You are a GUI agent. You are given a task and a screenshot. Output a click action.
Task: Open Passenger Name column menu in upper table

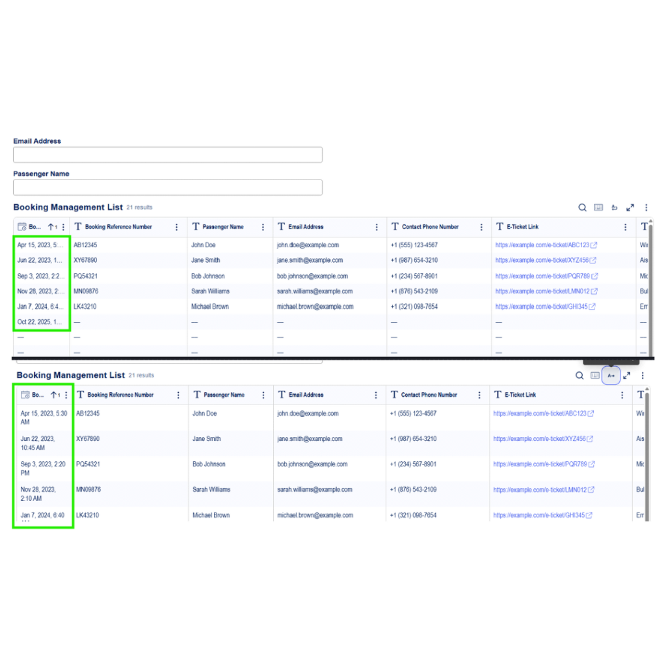[263, 227]
